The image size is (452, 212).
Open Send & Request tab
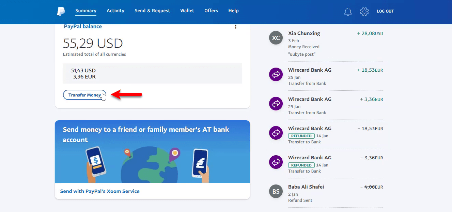coord(152,11)
